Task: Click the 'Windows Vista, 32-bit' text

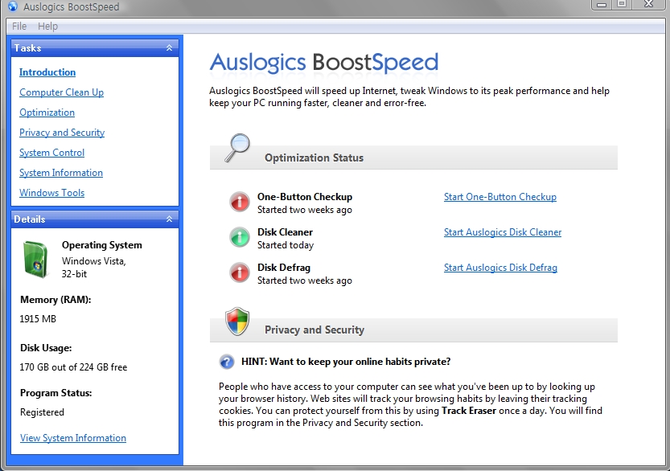Action: click(x=93, y=268)
